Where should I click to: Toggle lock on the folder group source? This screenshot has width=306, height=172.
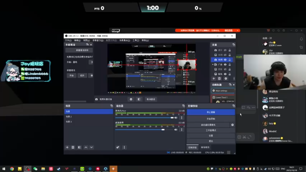[x=230, y=65]
